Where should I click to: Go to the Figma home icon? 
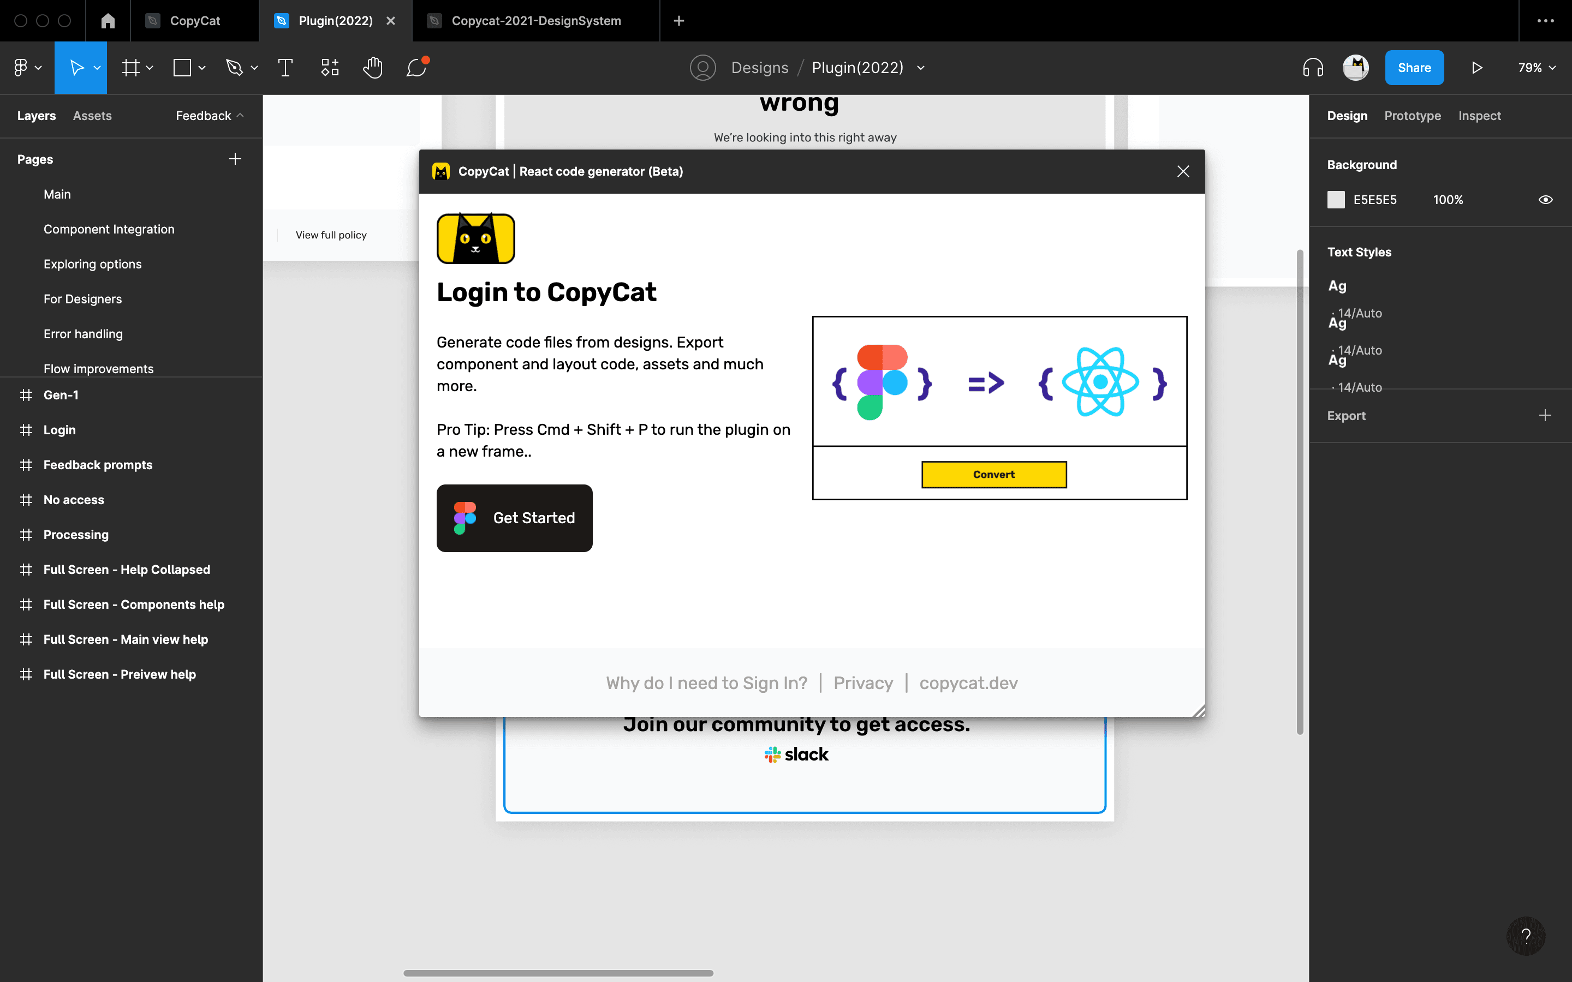coord(108,21)
